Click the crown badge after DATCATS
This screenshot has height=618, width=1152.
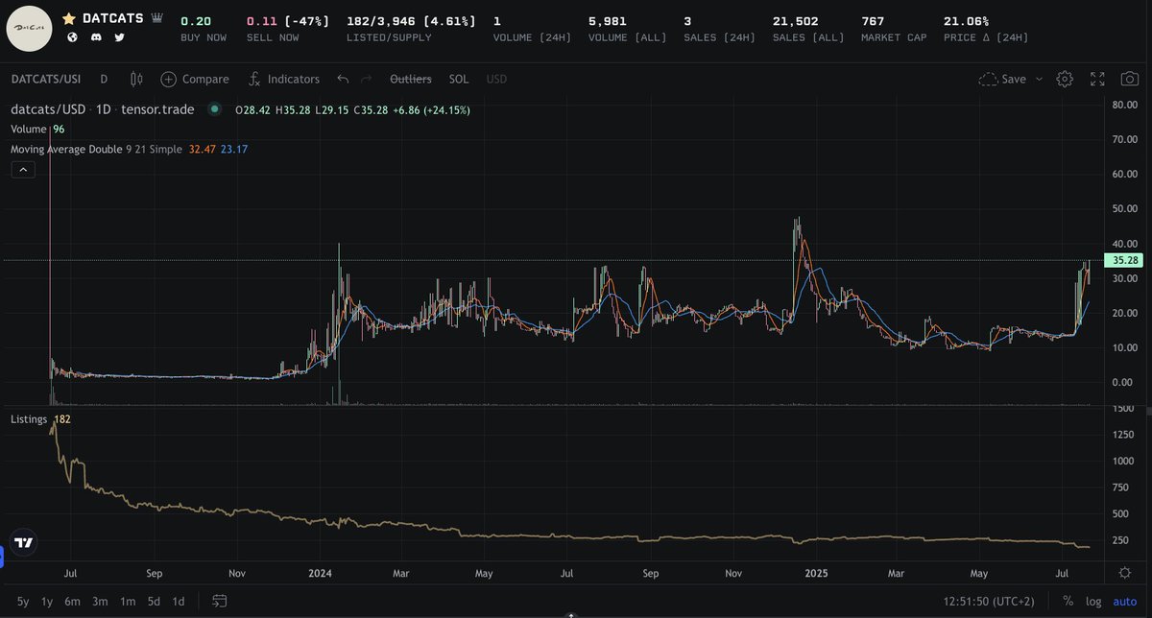[156, 19]
